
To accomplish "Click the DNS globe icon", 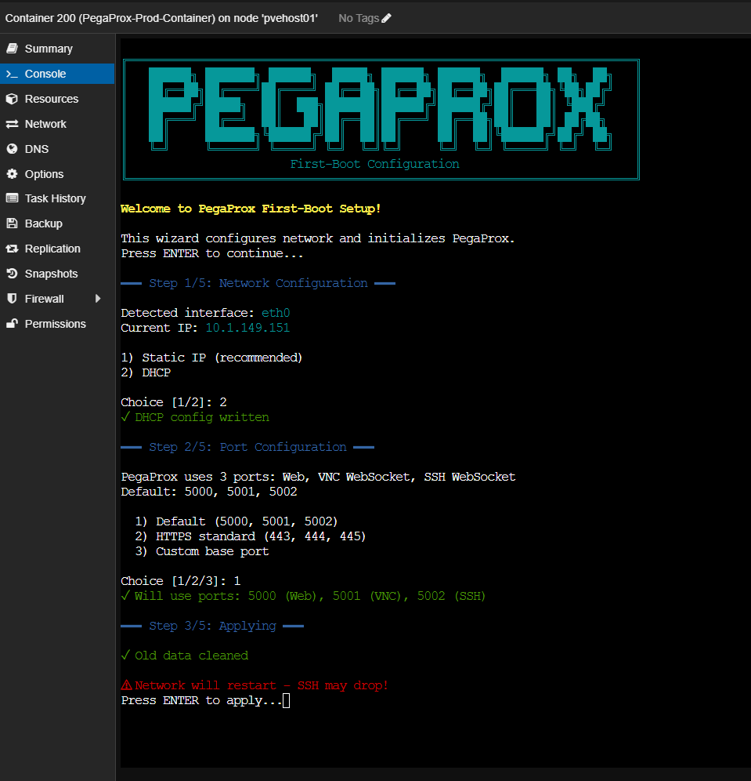I will tap(12, 149).
